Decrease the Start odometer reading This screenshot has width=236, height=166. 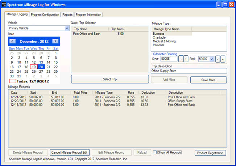(x=181, y=59)
